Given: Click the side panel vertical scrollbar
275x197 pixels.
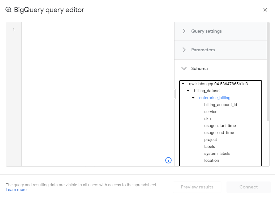Looking at the screenshot, I should tap(268, 72).
